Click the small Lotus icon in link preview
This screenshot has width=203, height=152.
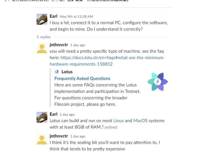pos(57,72)
